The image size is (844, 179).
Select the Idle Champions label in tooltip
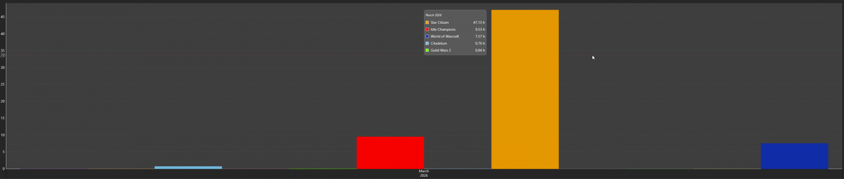443,29
